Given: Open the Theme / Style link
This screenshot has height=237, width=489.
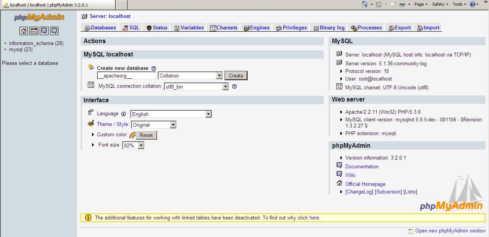Looking at the screenshot, I should point(113,124).
